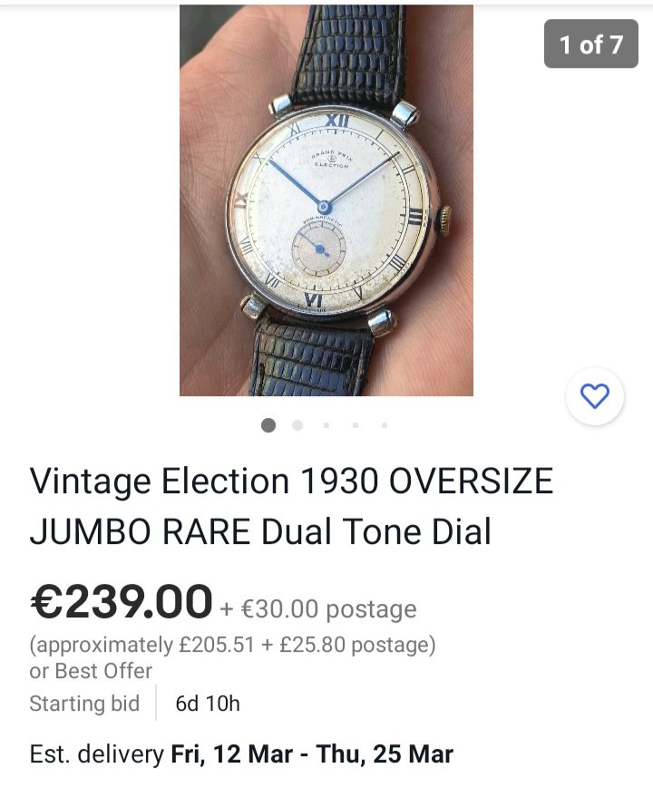This screenshot has height=787, width=653.
Task: Tap the €30.00 postage text
Action: pos(318,608)
